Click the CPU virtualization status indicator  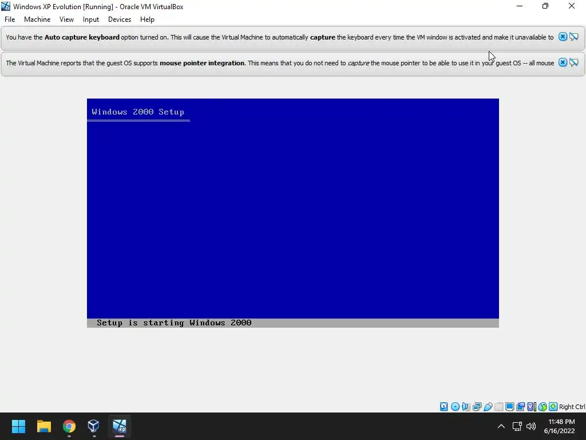click(x=532, y=407)
